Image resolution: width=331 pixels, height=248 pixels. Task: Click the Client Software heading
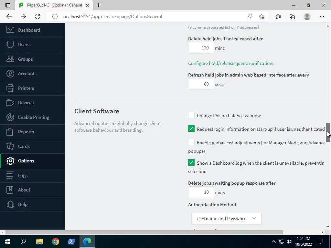pos(97,111)
